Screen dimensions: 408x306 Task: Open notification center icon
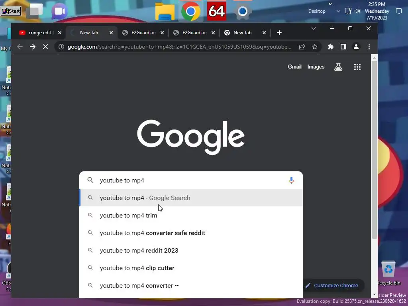[398, 11]
